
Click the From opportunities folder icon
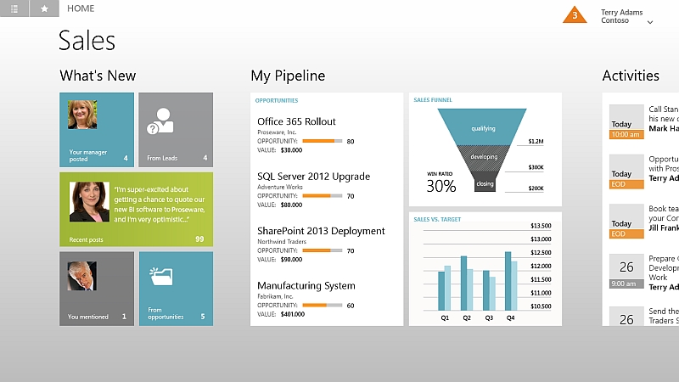pyautogui.click(x=161, y=277)
